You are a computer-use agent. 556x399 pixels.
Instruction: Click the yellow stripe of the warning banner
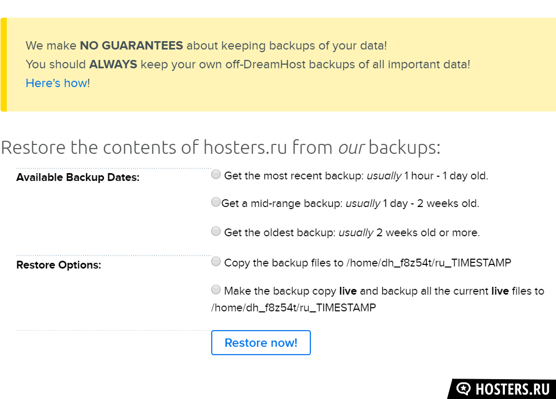4,65
